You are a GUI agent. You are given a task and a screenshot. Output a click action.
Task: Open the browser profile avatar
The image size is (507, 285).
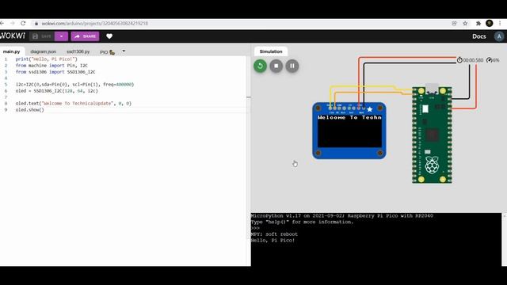(490, 23)
